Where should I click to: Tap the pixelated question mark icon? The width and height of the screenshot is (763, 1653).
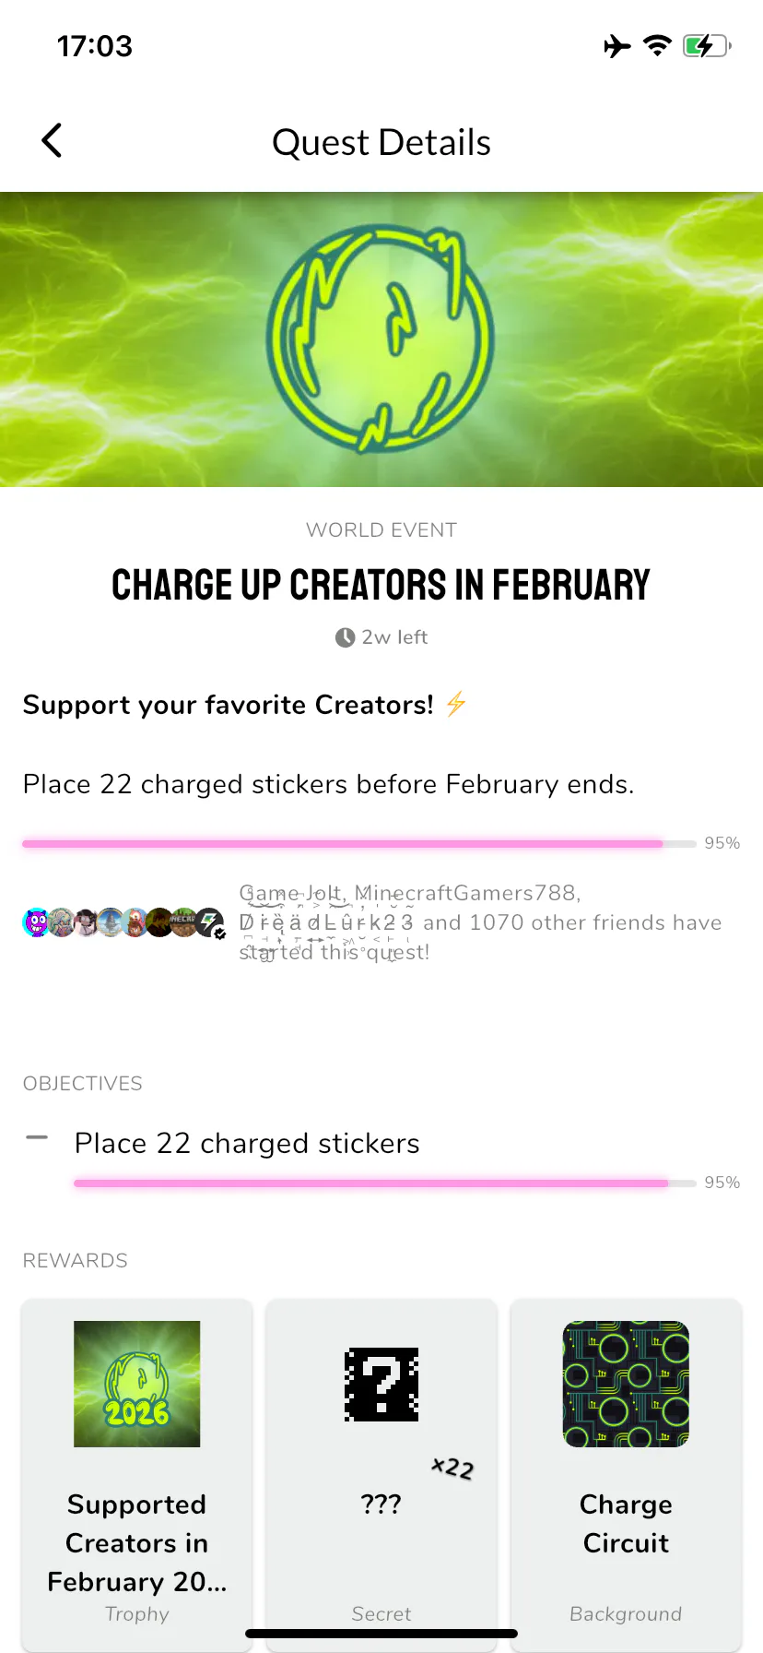381,1384
